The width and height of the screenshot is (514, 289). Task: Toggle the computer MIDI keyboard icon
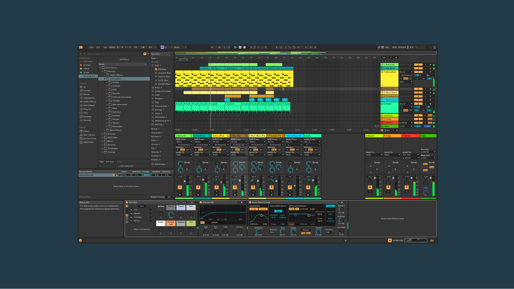pyautogui.click(x=383, y=47)
